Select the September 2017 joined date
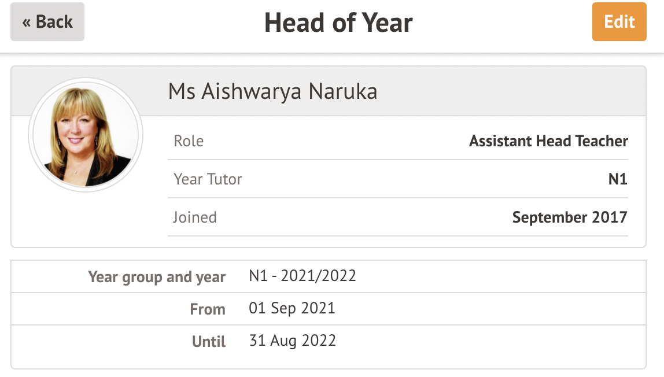664x377 pixels. click(x=570, y=217)
